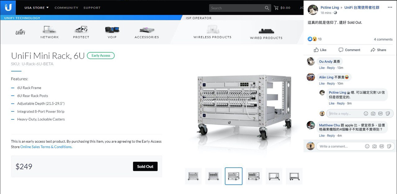Click the Comment button on post

coord(349,50)
